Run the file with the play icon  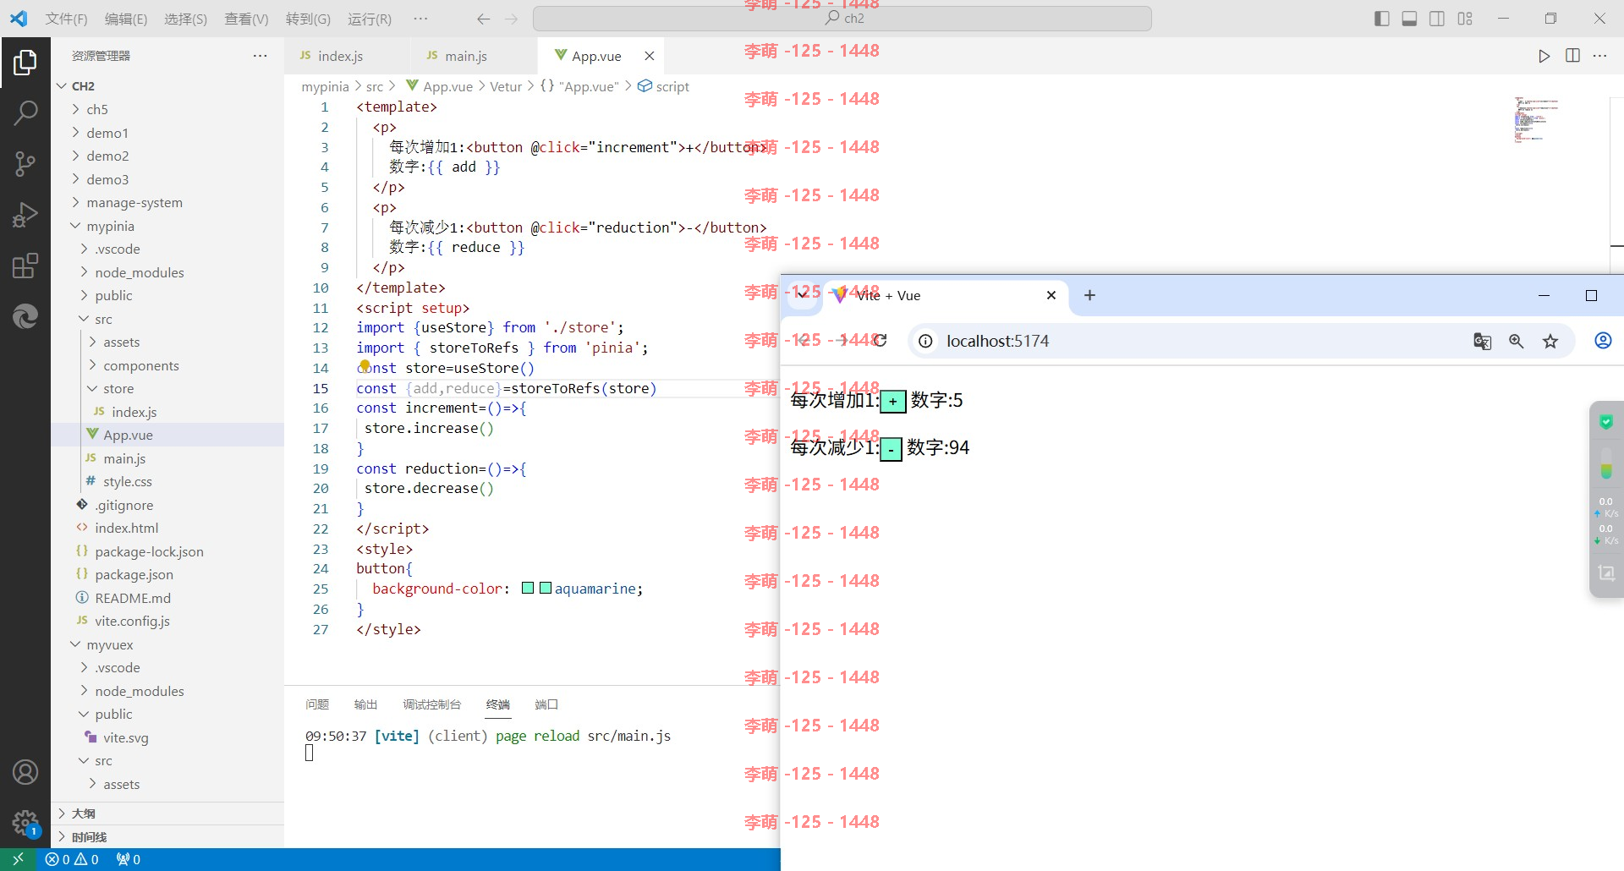1544,56
